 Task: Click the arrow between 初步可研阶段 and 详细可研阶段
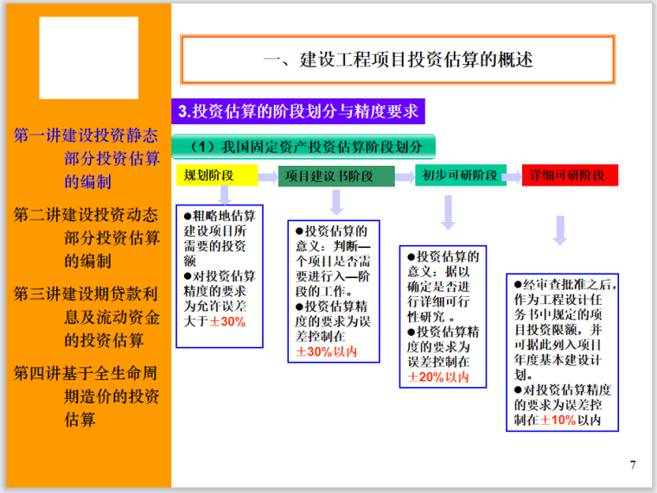[x=514, y=176]
